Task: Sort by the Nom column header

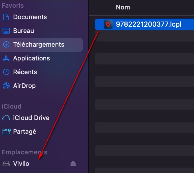Action: 123,7
